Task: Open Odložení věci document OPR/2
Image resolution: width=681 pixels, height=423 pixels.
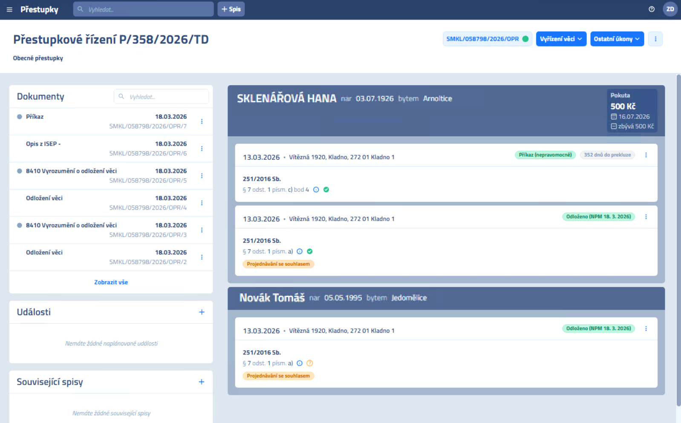Action: 111,257
